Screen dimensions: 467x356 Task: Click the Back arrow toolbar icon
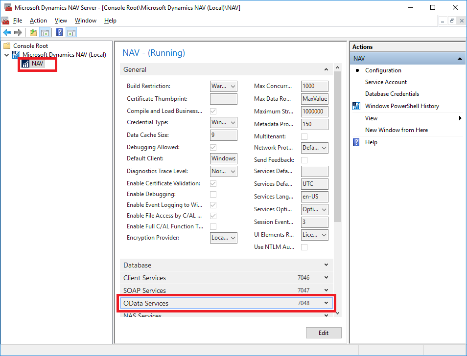(7, 32)
